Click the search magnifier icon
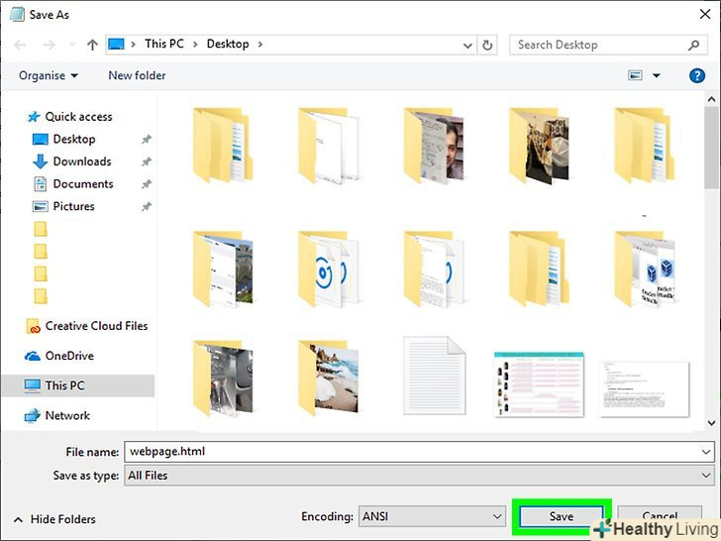The height and width of the screenshot is (541, 721). coord(694,45)
